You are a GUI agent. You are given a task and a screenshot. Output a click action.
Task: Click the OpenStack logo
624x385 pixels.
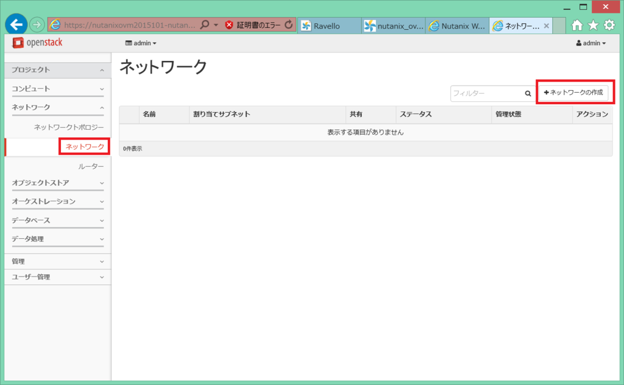(x=37, y=43)
